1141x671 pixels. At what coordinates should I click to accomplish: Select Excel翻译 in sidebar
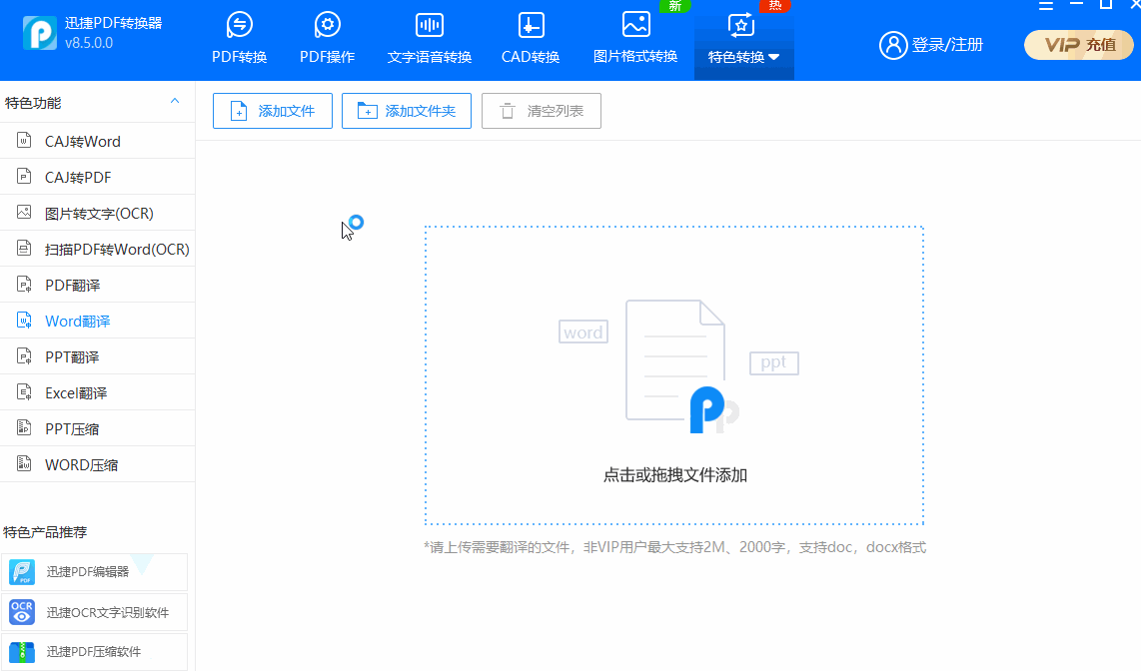(98, 392)
